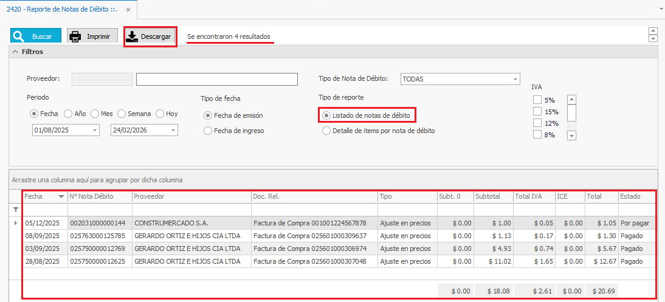665x302 pixels.
Task: Click the Fecha column sort arrow
Action: (61, 196)
